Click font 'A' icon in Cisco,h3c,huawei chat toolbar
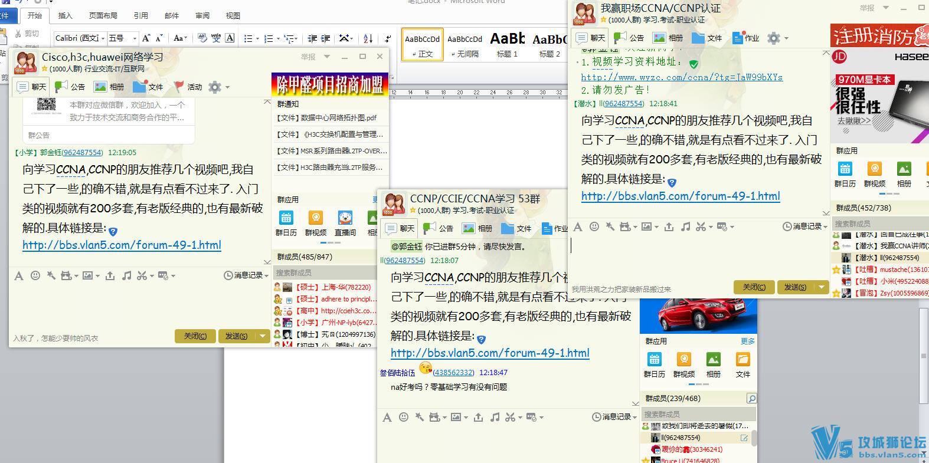Screen dimensions: 929x463 click(x=19, y=275)
